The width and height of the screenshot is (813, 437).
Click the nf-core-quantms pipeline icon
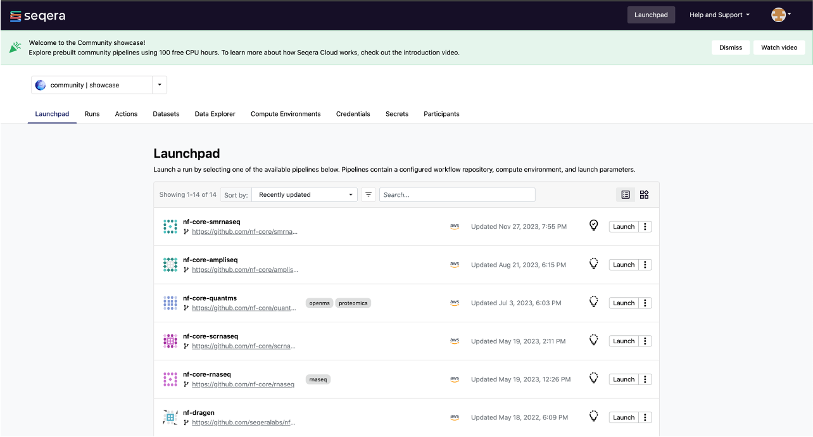(x=170, y=303)
